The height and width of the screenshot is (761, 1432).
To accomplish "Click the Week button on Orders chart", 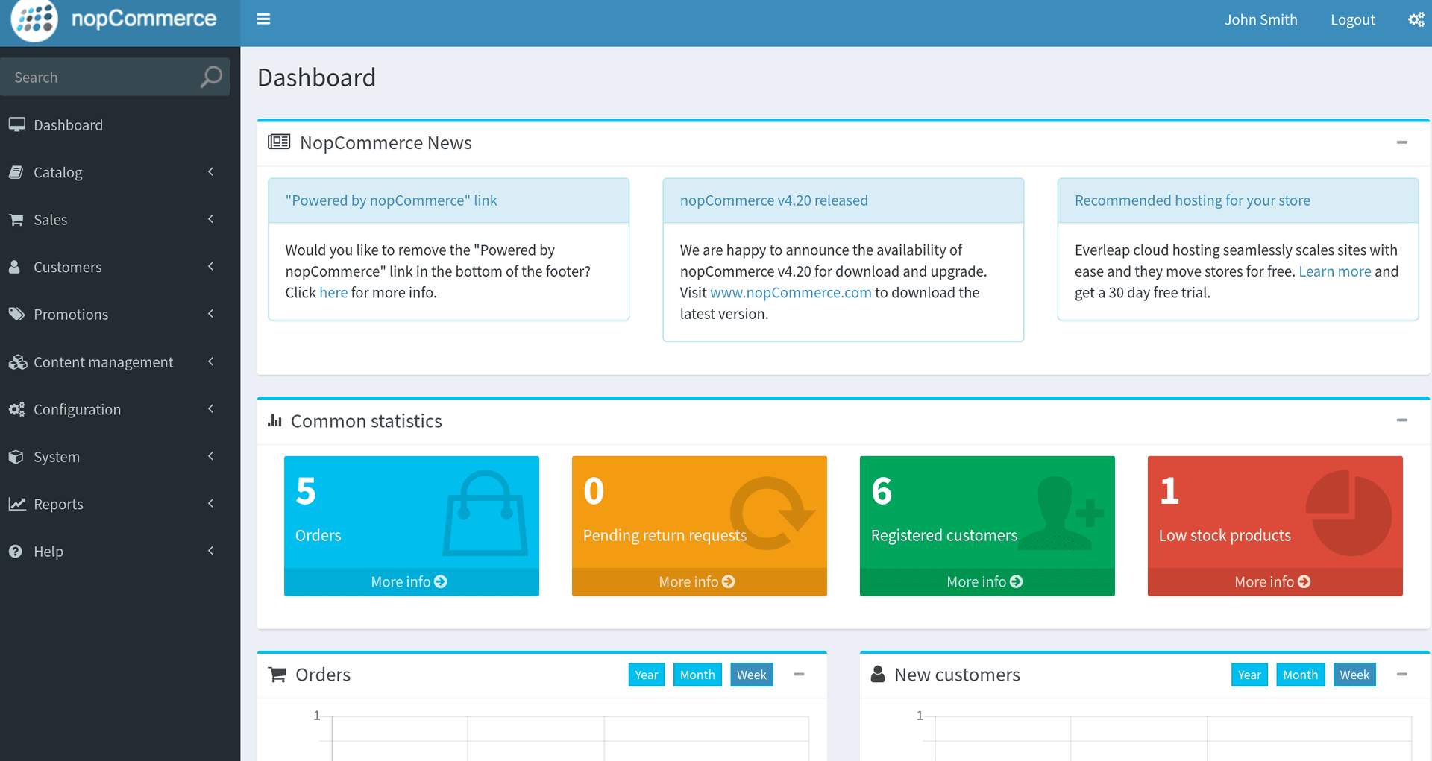I will click(x=751, y=674).
